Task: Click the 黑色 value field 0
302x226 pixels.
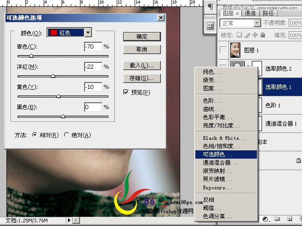Action: [93, 107]
